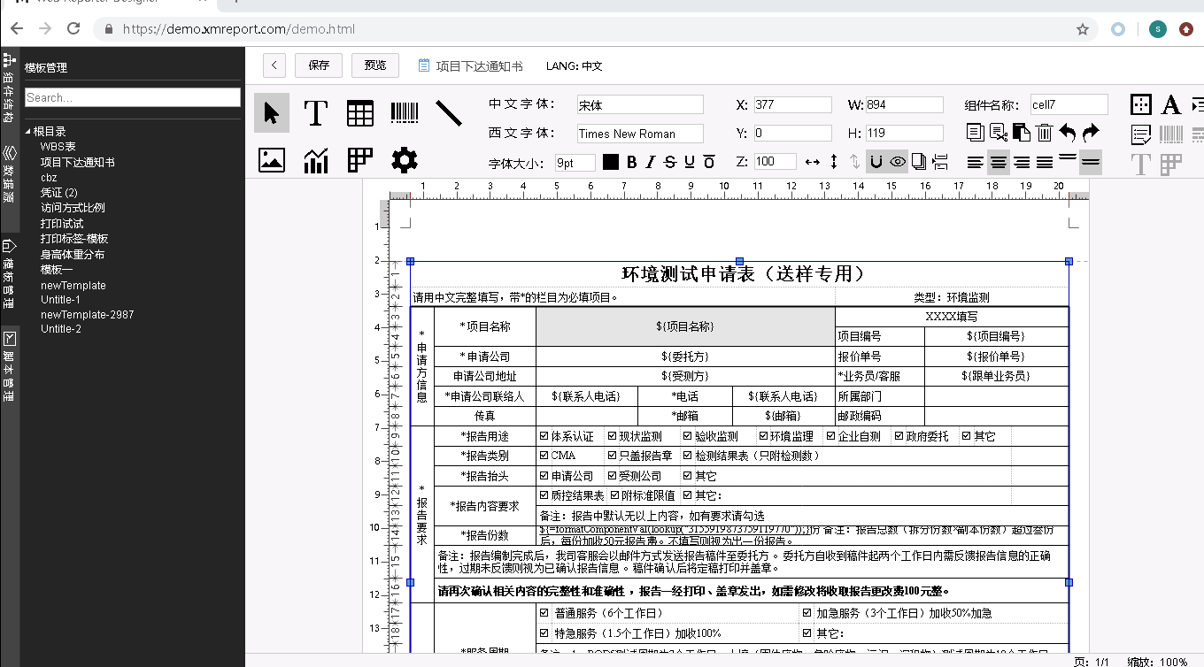Open the 西文字体 Times New Roman box
Image resolution: width=1204 pixels, height=667 pixels.
tap(640, 134)
